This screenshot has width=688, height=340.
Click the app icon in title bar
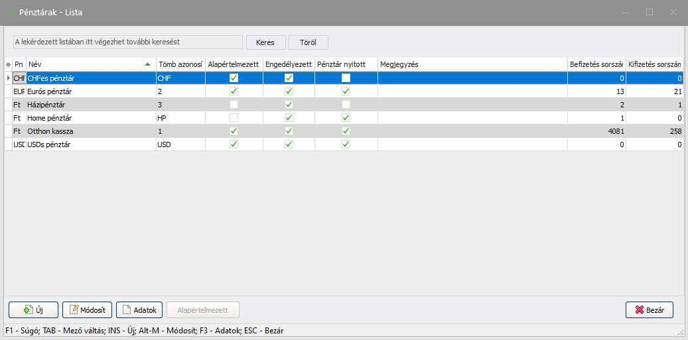10,13
